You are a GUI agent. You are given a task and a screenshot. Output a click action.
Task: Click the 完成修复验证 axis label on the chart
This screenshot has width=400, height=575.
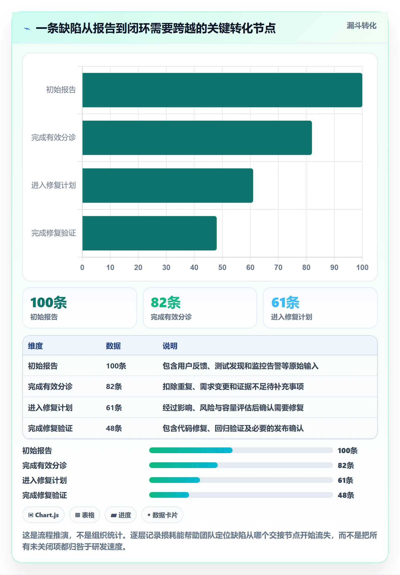tap(54, 233)
